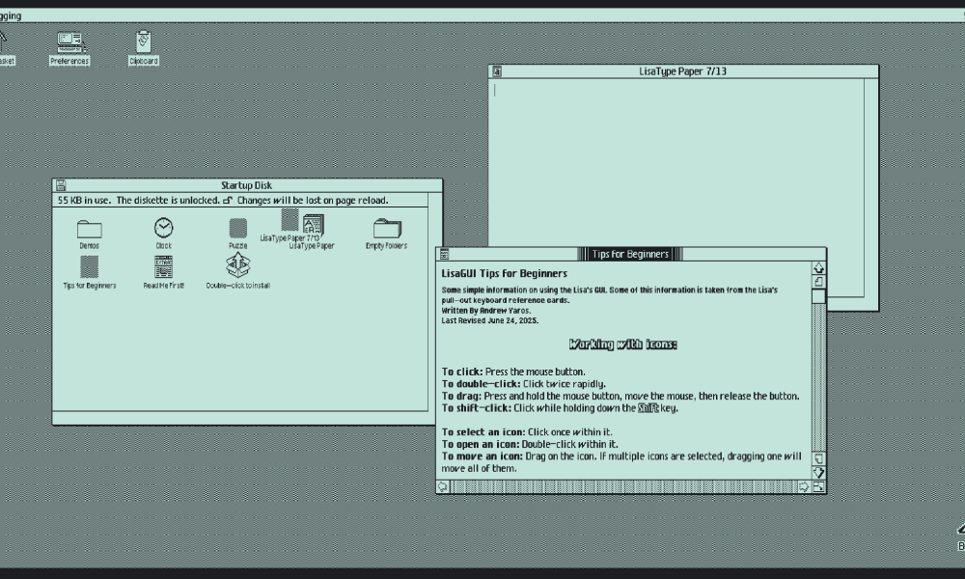Viewport: 965px width, 579px height.
Task: Click the page up button in Tips for Beginners scrollbar
Action: pyautogui.click(x=818, y=281)
